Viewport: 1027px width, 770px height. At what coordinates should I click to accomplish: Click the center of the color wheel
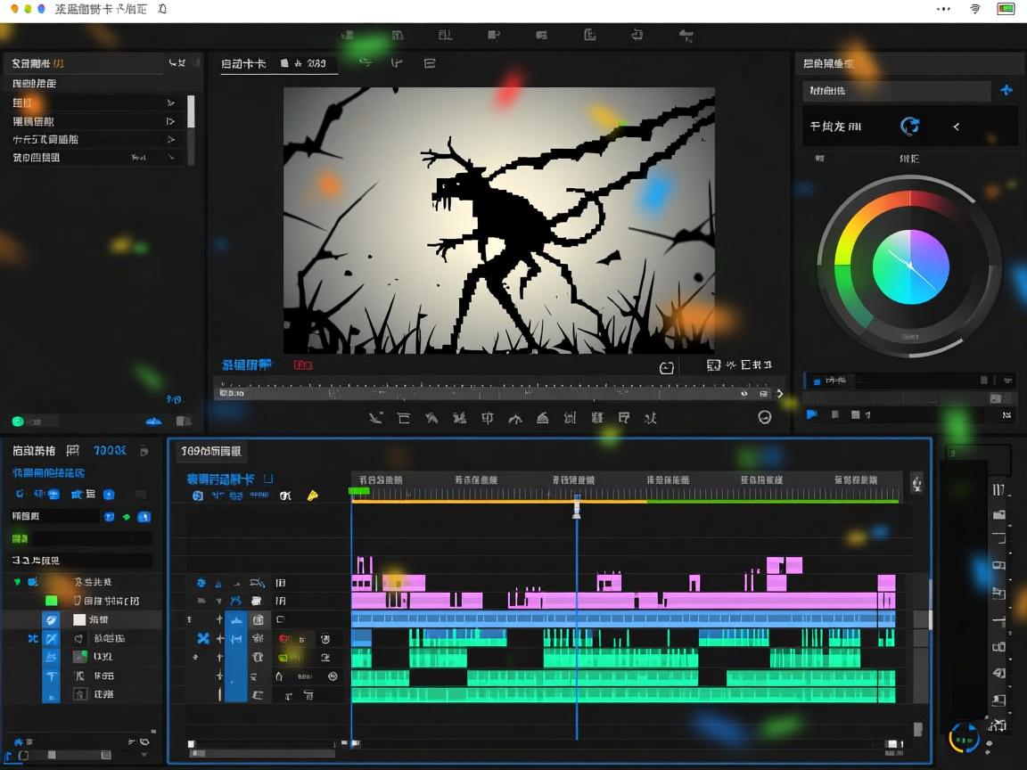click(x=910, y=266)
